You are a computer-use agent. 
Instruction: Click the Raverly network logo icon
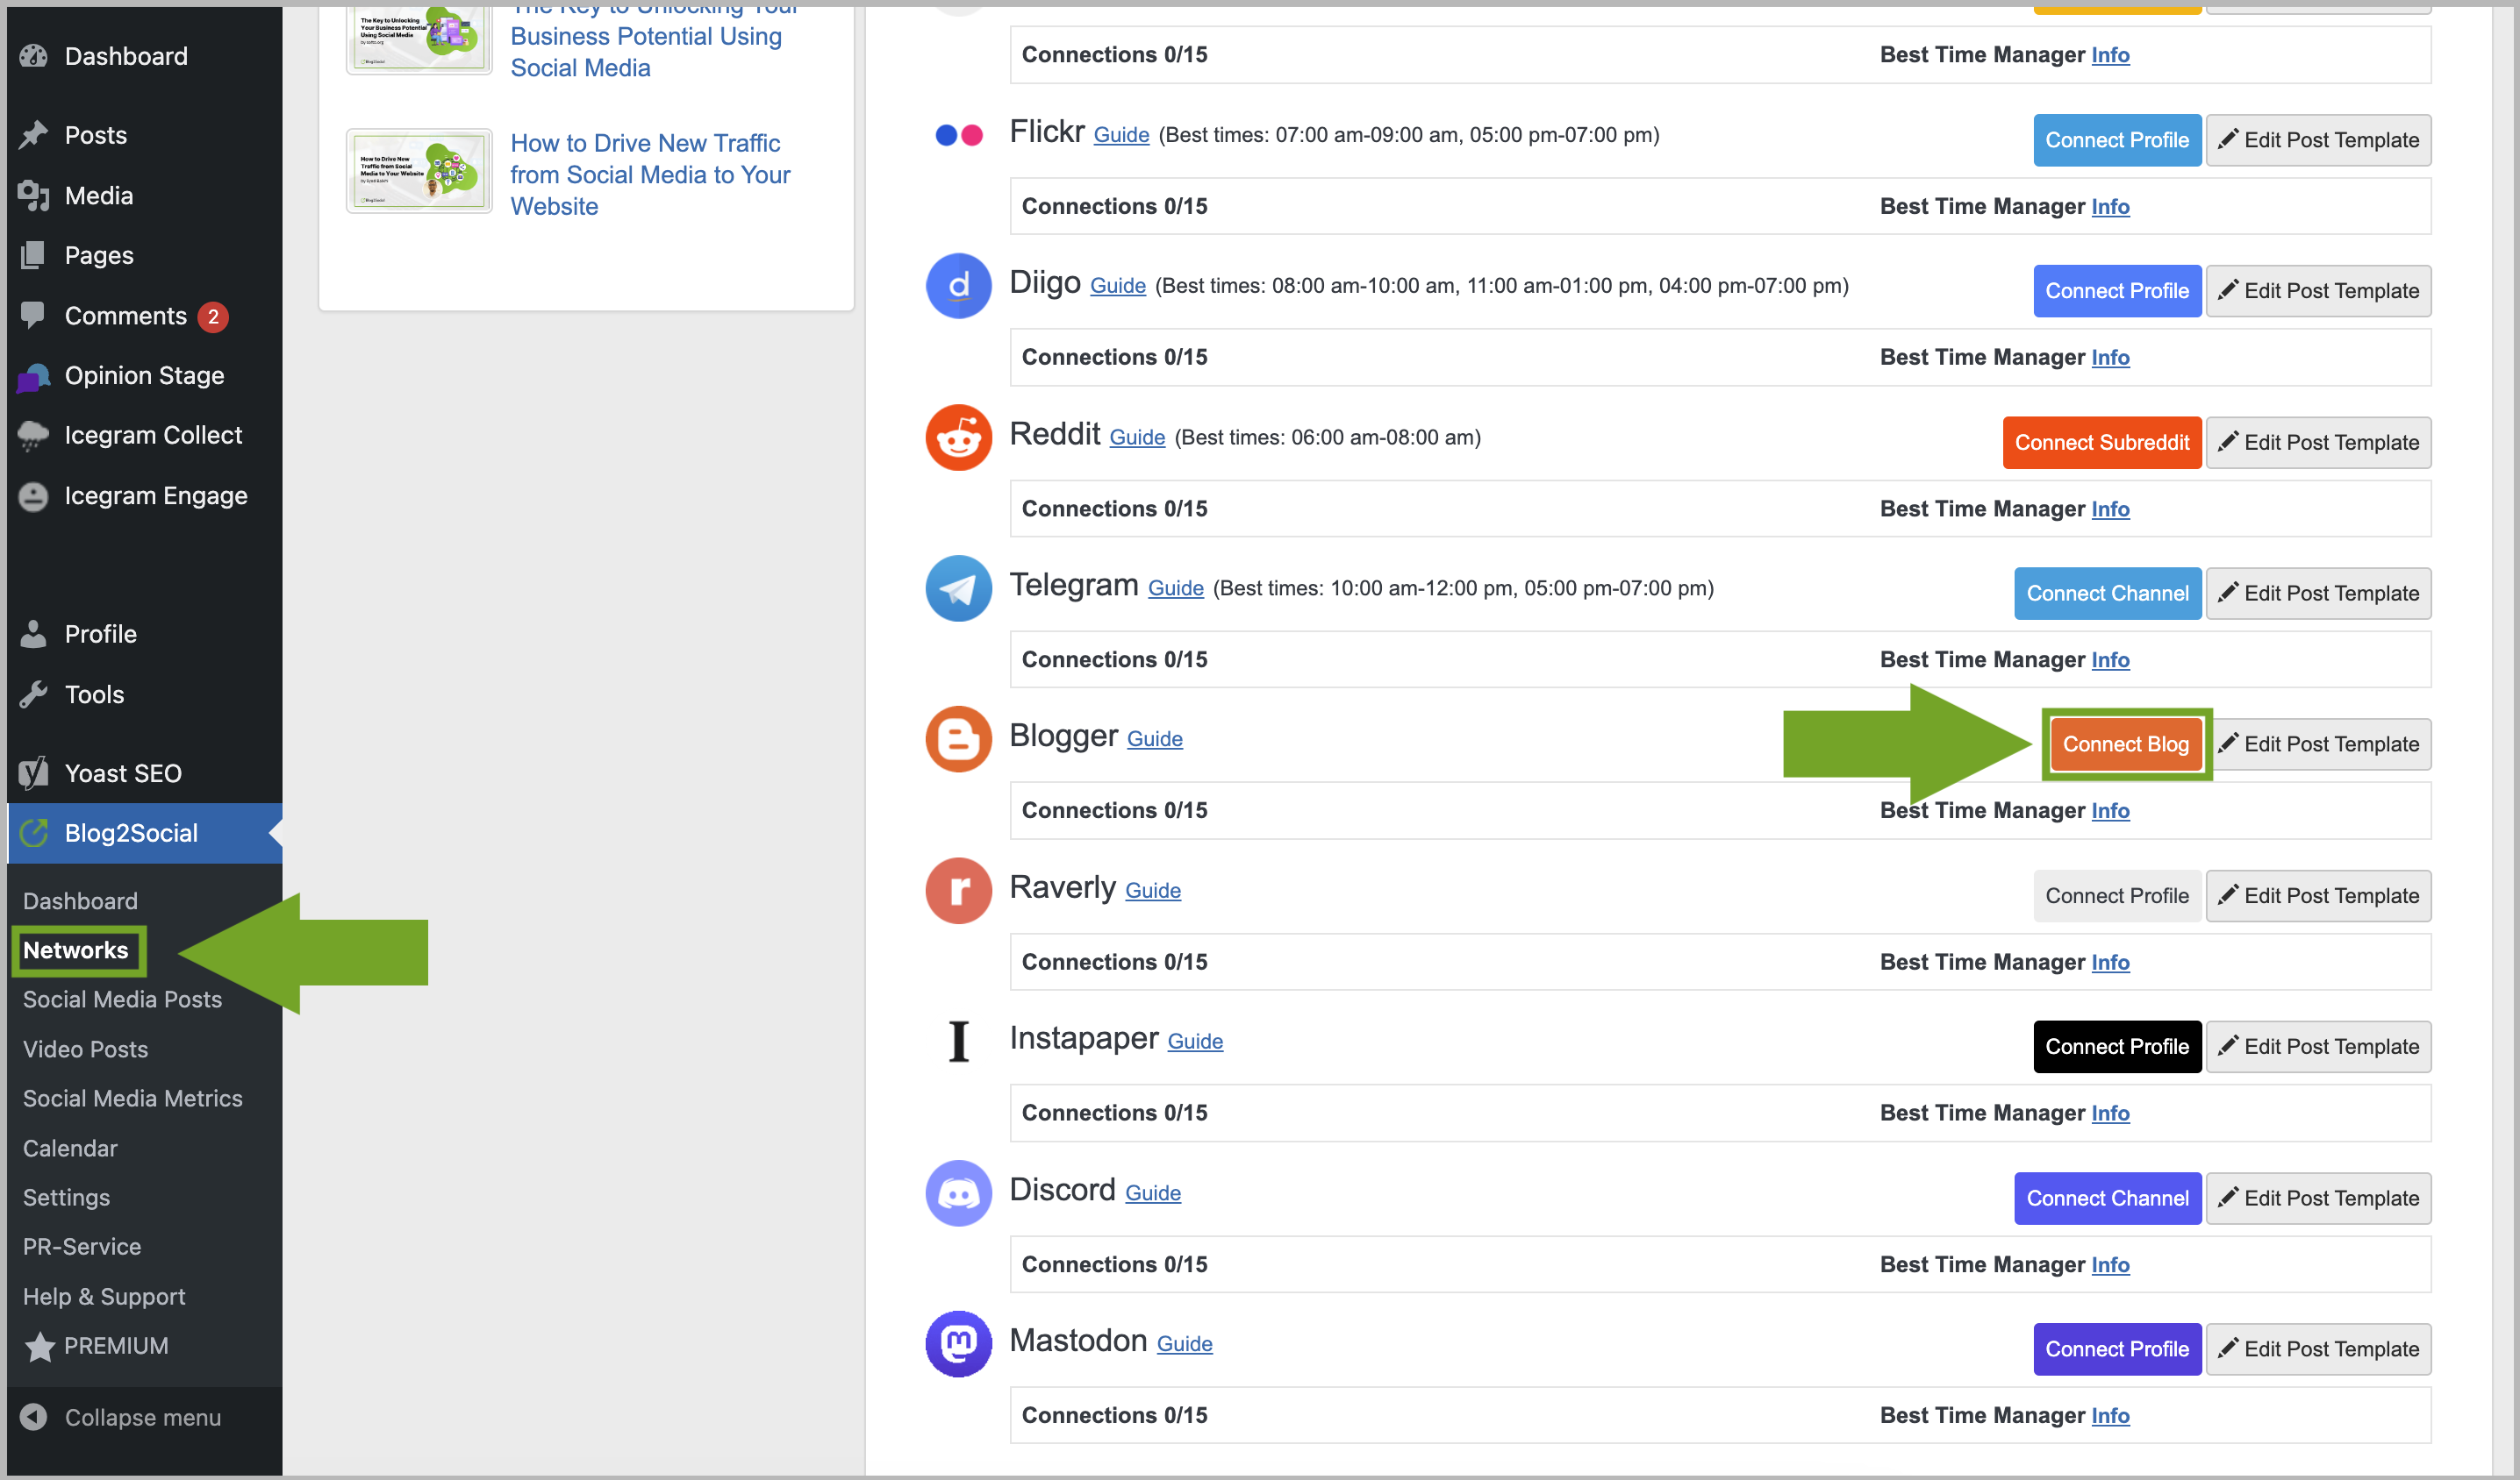click(x=958, y=891)
